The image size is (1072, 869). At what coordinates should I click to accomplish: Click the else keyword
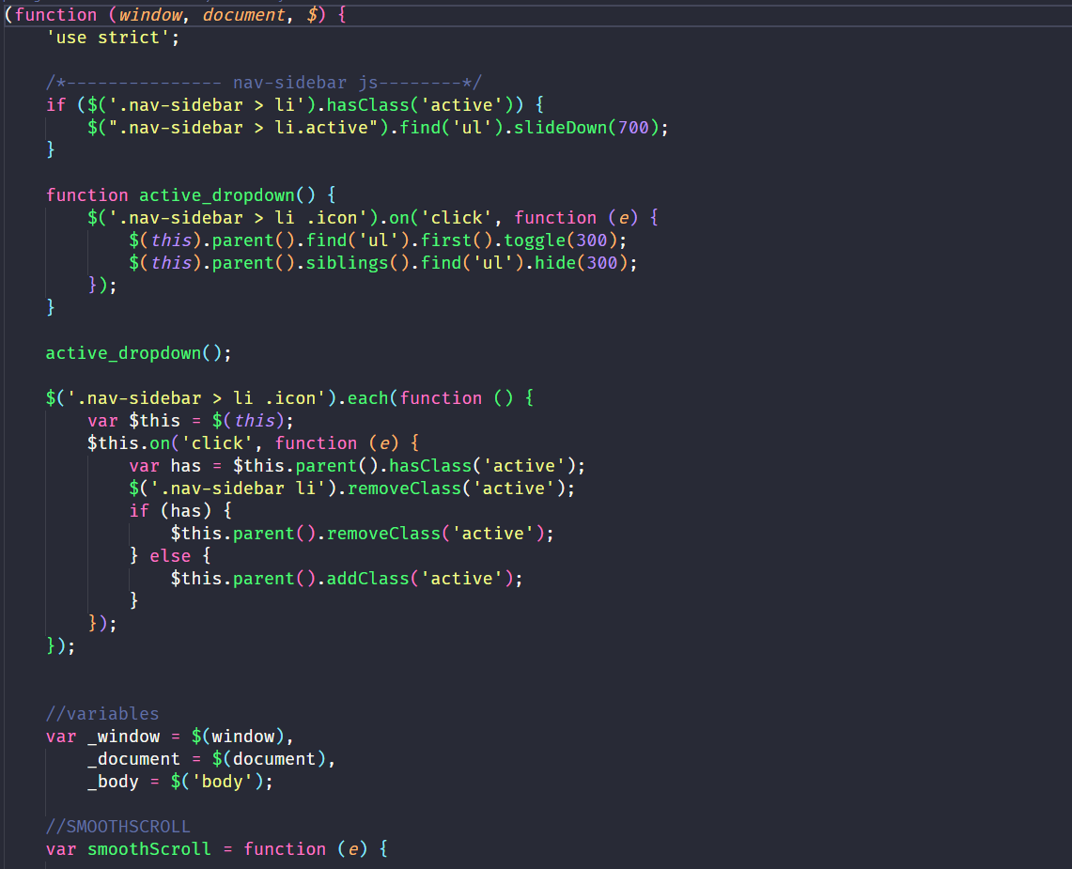point(170,556)
